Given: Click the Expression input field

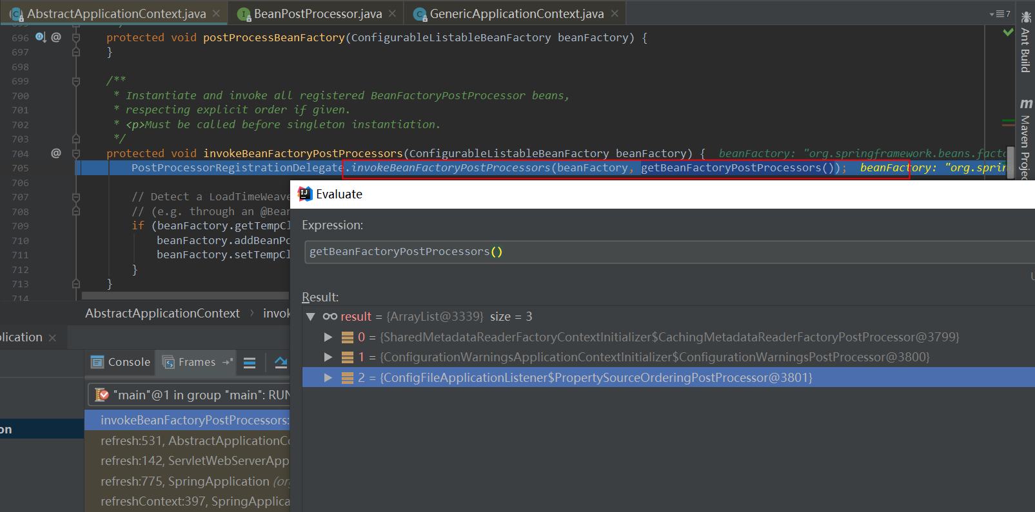Looking at the screenshot, I should coord(669,252).
